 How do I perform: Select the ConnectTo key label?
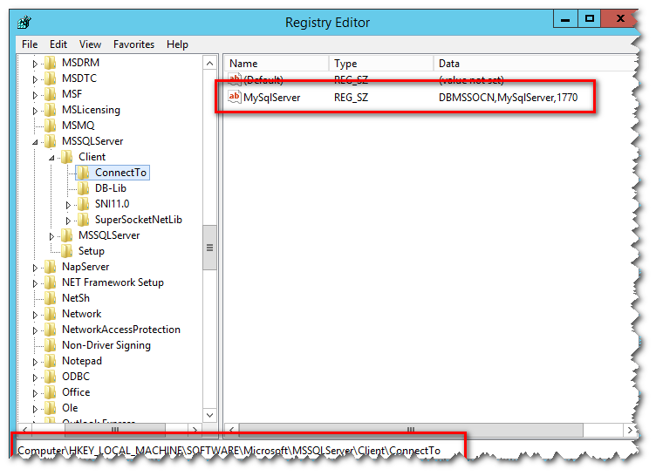click(121, 173)
